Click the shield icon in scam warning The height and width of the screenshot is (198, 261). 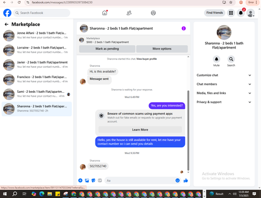[101, 116]
